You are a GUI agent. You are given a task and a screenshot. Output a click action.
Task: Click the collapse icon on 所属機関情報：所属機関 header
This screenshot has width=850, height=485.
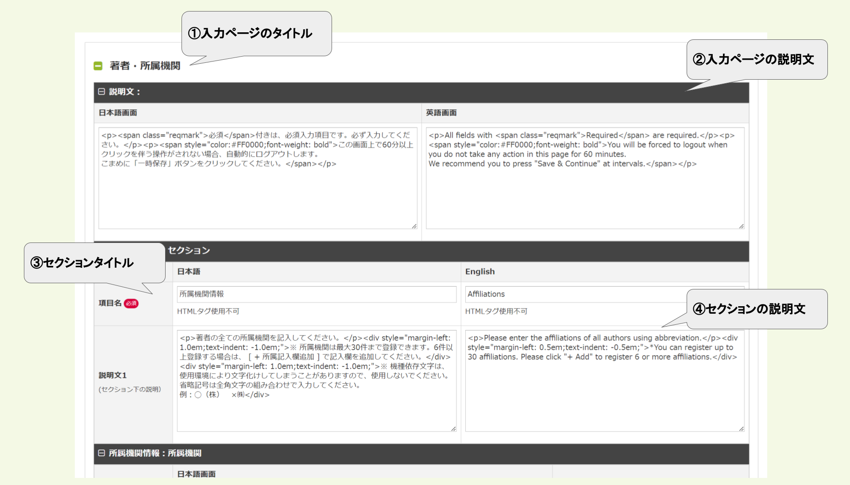pyautogui.click(x=101, y=454)
